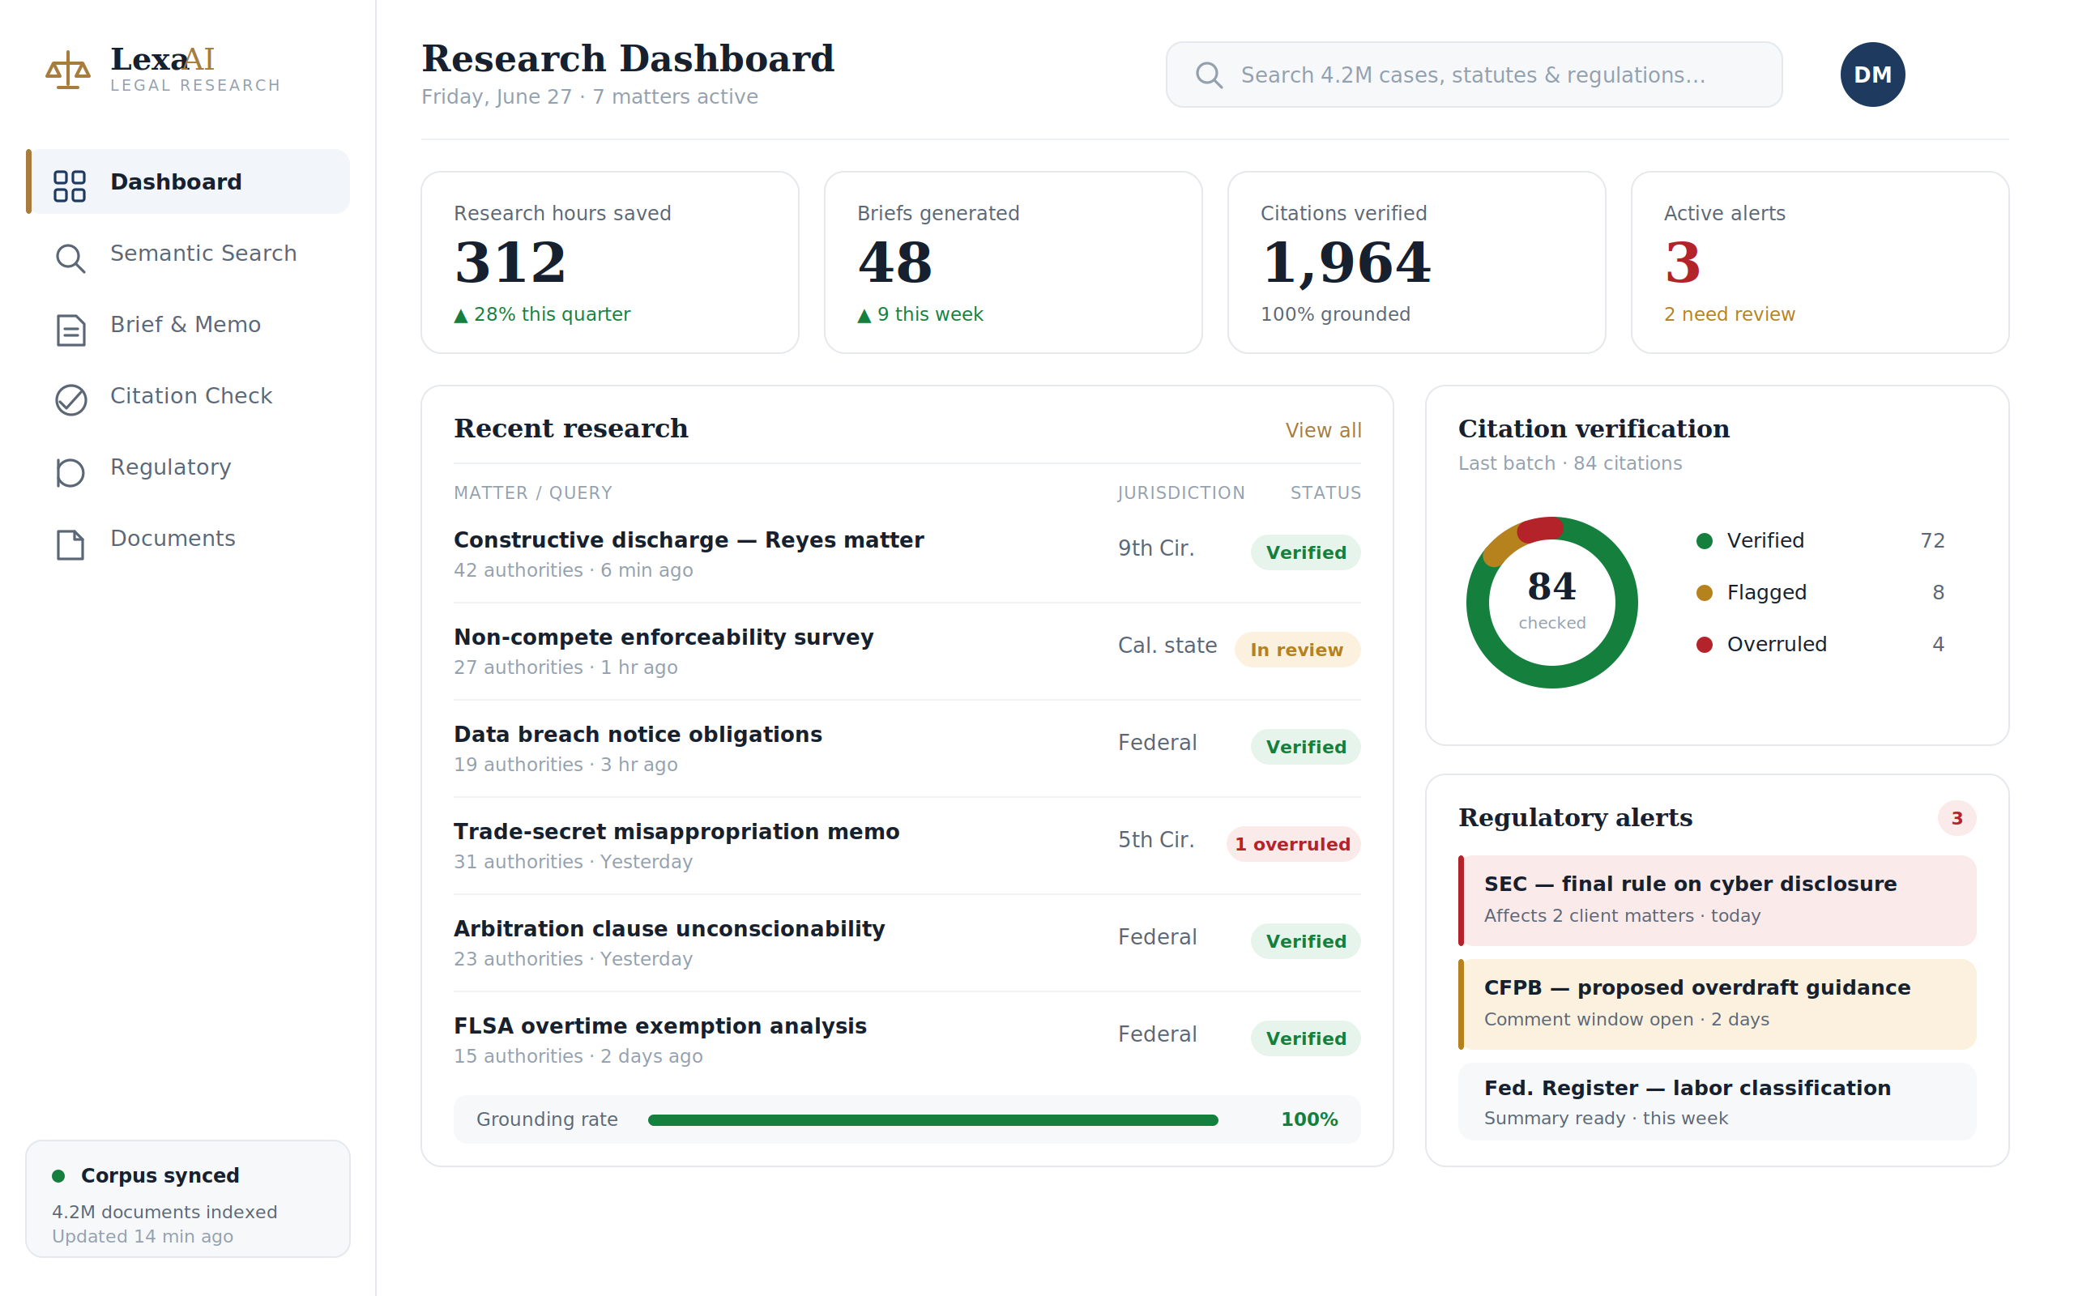Click the green Verified legend dot
The height and width of the screenshot is (1296, 2074).
click(1704, 541)
